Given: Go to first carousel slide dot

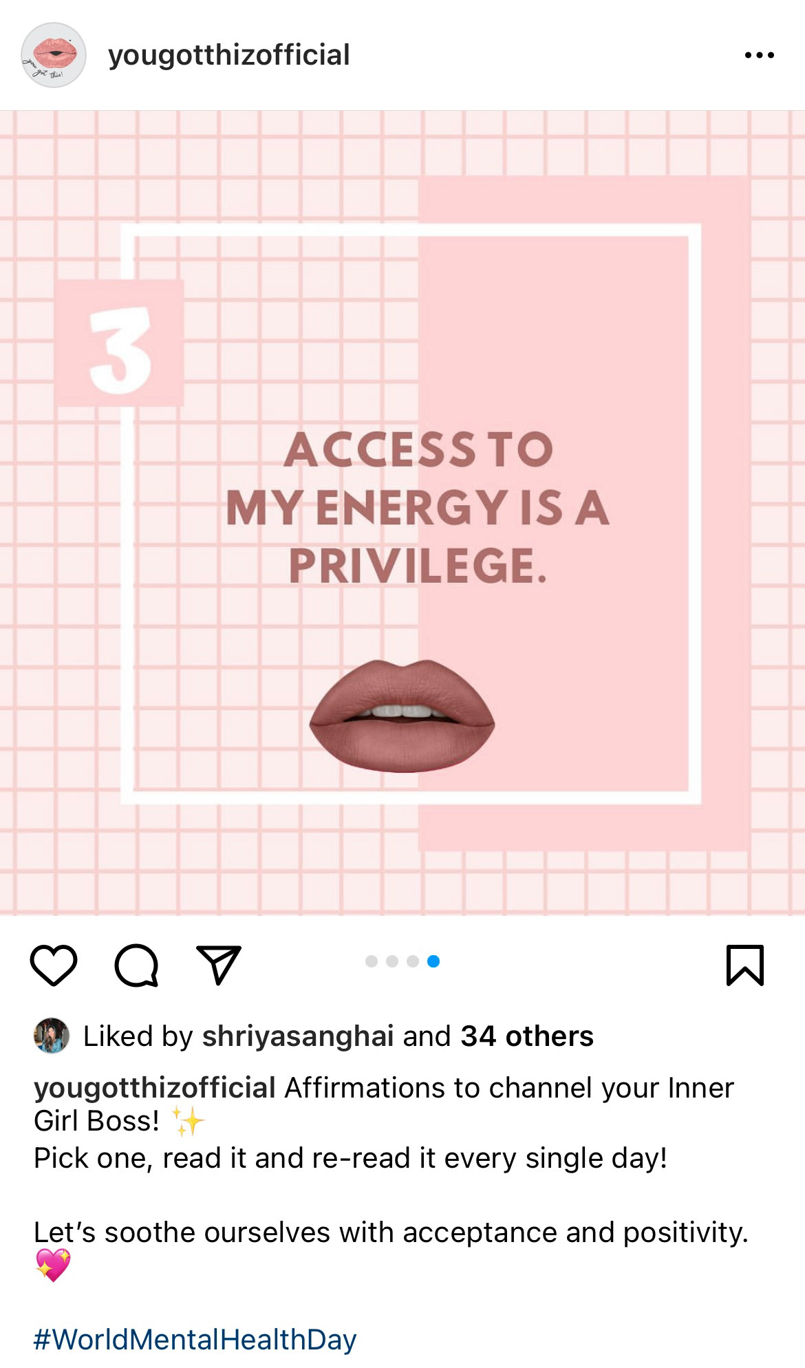Looking at the screenshot, I should click(372, 961).
